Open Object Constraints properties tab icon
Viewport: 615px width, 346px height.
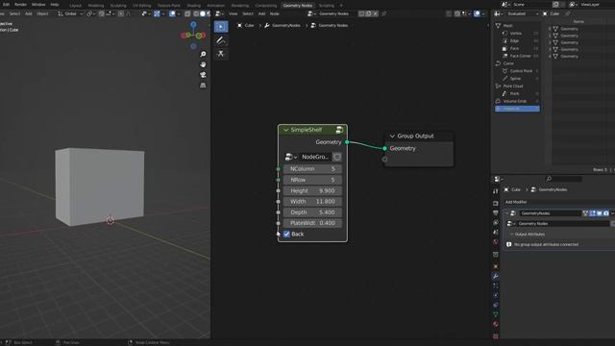[x=496, y=305]
